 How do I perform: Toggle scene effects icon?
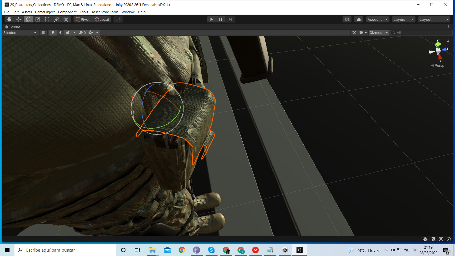pyautogui.click(x=68, y=33)
